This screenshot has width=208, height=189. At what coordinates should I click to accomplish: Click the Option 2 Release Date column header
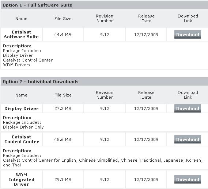(x=146, y=95)
